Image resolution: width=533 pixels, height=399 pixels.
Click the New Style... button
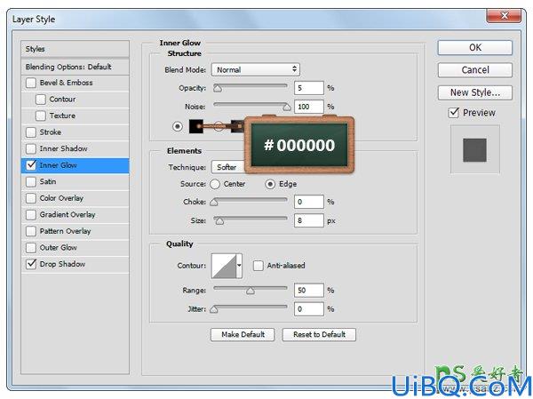click(x=475, y=92)
